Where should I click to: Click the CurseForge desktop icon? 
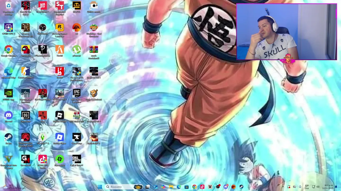click(77, 139)
